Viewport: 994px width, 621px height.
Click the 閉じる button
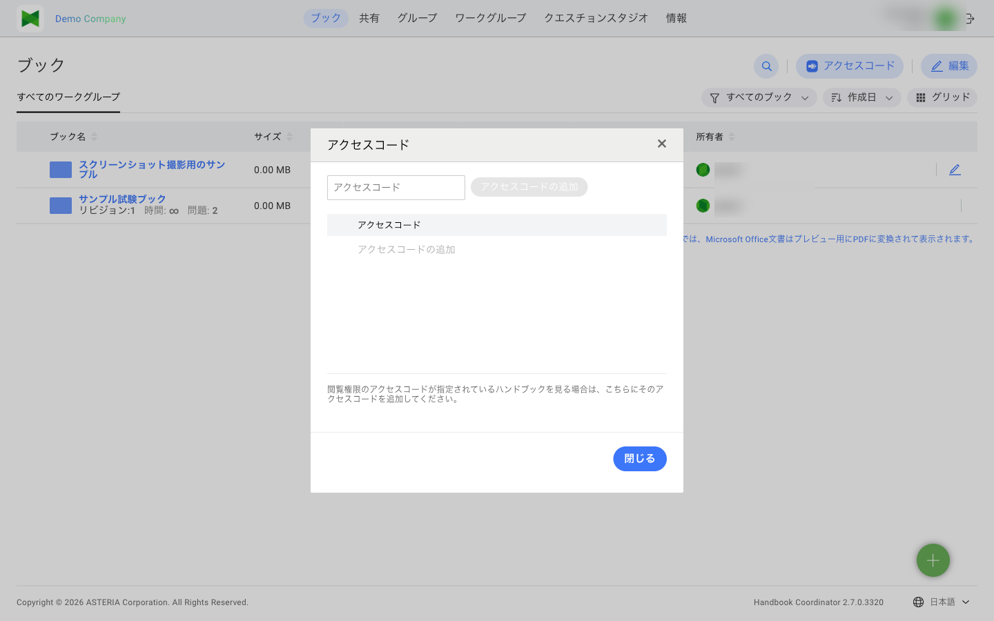640,459
